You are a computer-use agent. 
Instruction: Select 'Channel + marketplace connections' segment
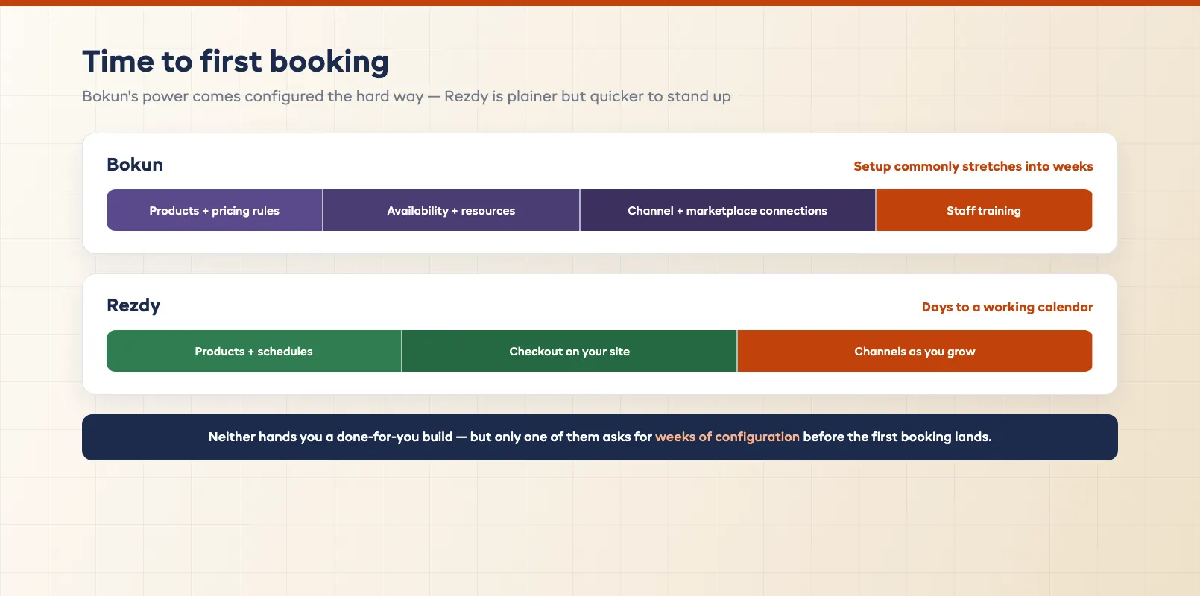727,210
